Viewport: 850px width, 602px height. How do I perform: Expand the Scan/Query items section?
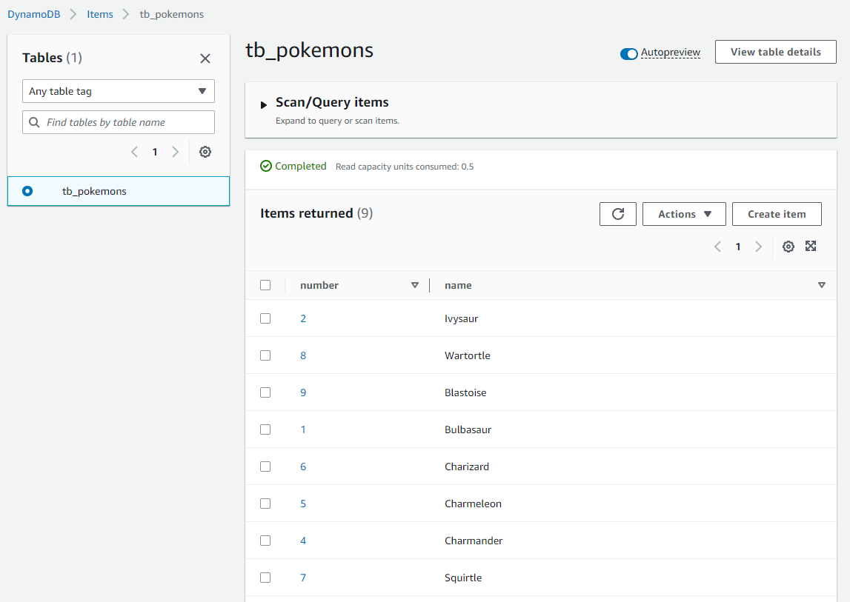point(264,102)
